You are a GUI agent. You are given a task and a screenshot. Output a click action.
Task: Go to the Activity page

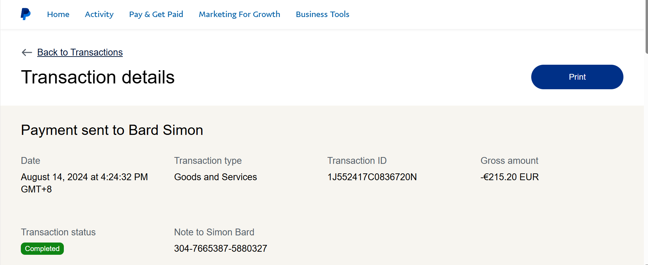click(99, 14)
